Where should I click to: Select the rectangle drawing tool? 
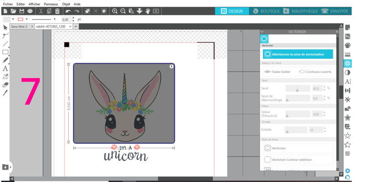[5, 52]
